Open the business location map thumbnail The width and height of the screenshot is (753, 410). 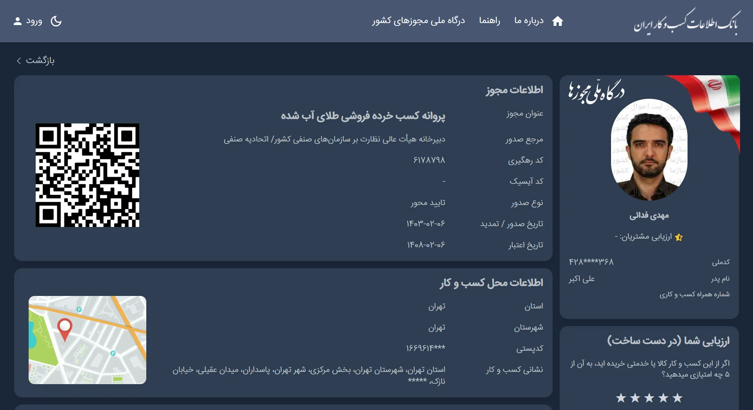pos(87,340)
